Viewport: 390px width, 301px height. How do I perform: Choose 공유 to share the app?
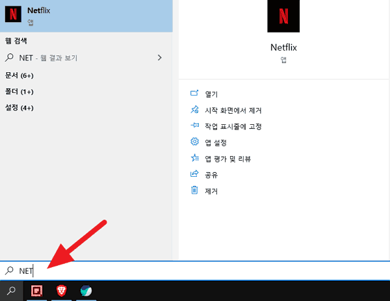click(211, 175)
